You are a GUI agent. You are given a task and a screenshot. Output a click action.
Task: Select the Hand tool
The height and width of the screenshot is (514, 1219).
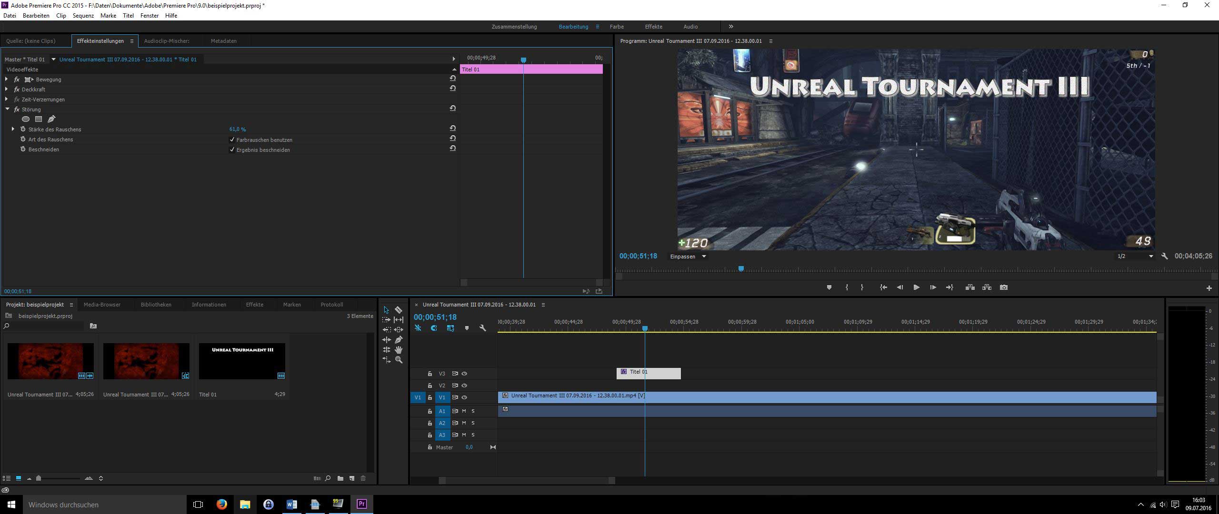[399, 350]
